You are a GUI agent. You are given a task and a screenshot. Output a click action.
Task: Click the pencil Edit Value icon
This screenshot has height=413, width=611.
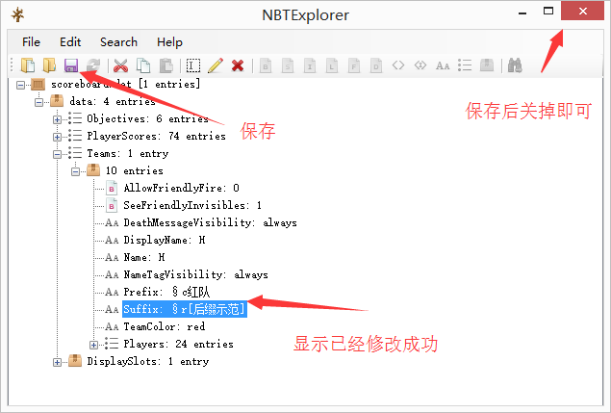click(x=216, y=65)
